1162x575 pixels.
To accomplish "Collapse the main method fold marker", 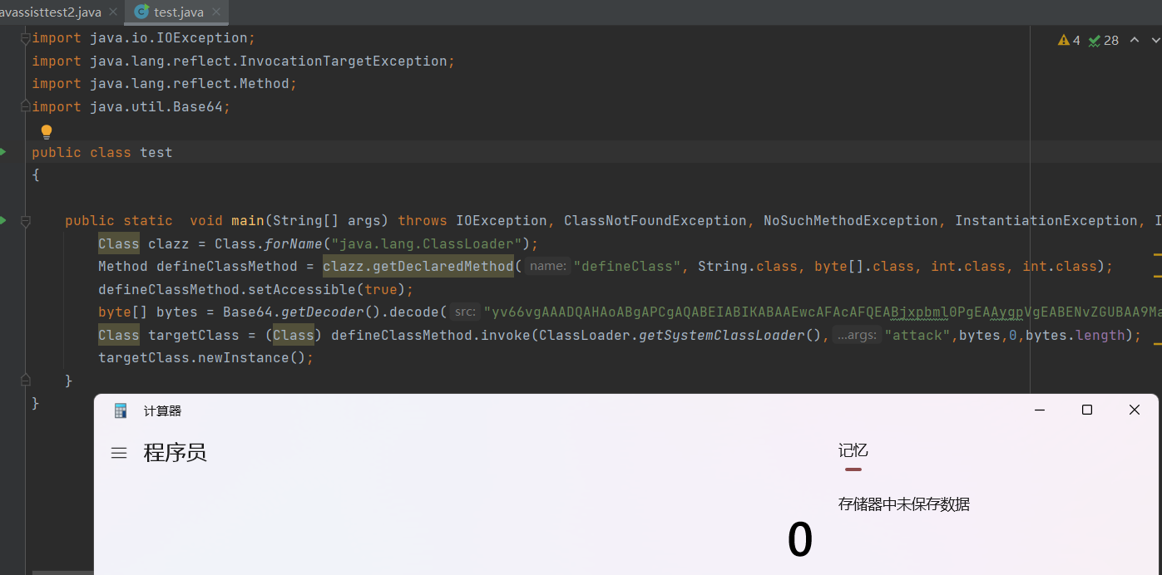I will tap(25, 221).
